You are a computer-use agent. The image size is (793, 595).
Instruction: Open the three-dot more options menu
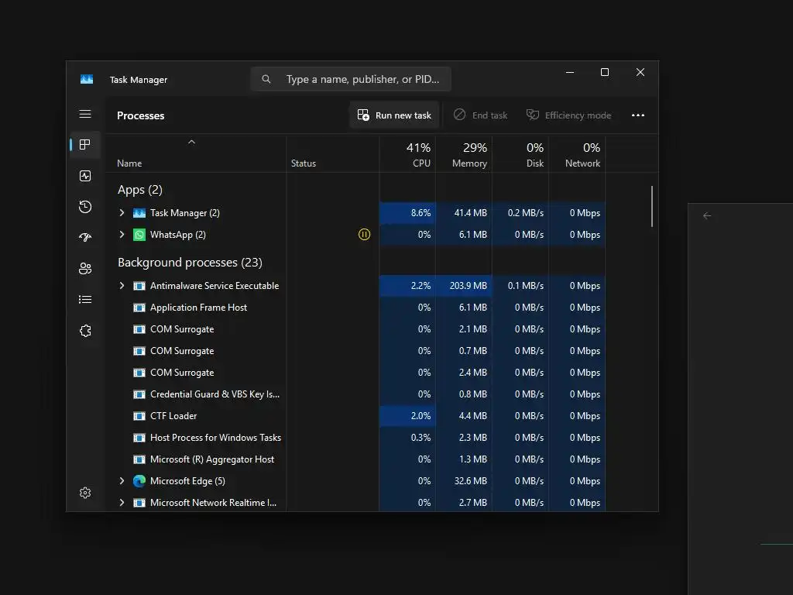pyautogui.click(x=638, y=115)
